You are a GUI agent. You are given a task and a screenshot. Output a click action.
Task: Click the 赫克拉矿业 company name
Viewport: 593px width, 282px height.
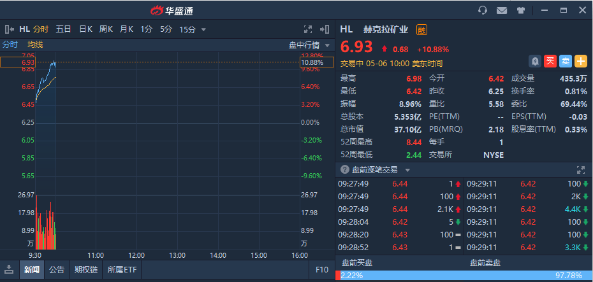coord(386,29)
